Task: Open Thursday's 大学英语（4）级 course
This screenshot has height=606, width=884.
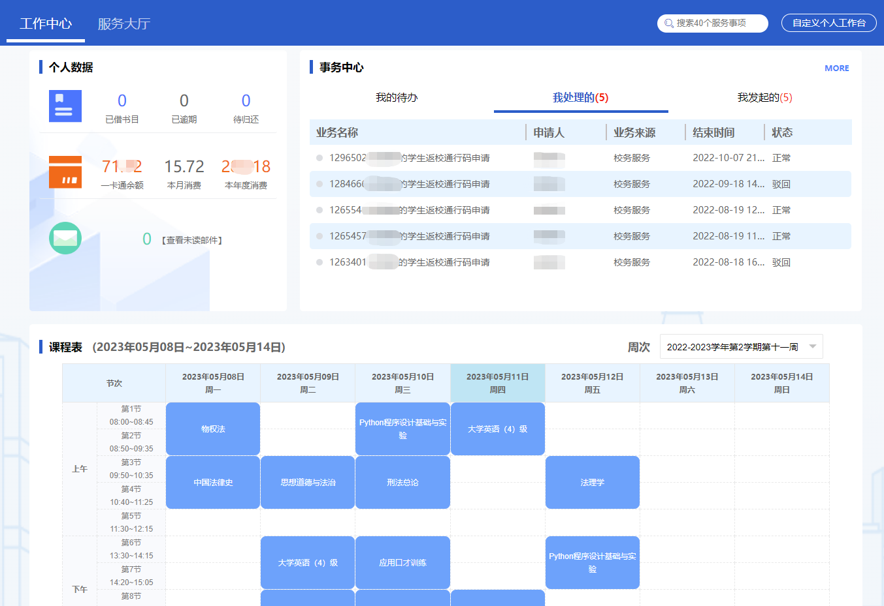Action: coord(498,429)
